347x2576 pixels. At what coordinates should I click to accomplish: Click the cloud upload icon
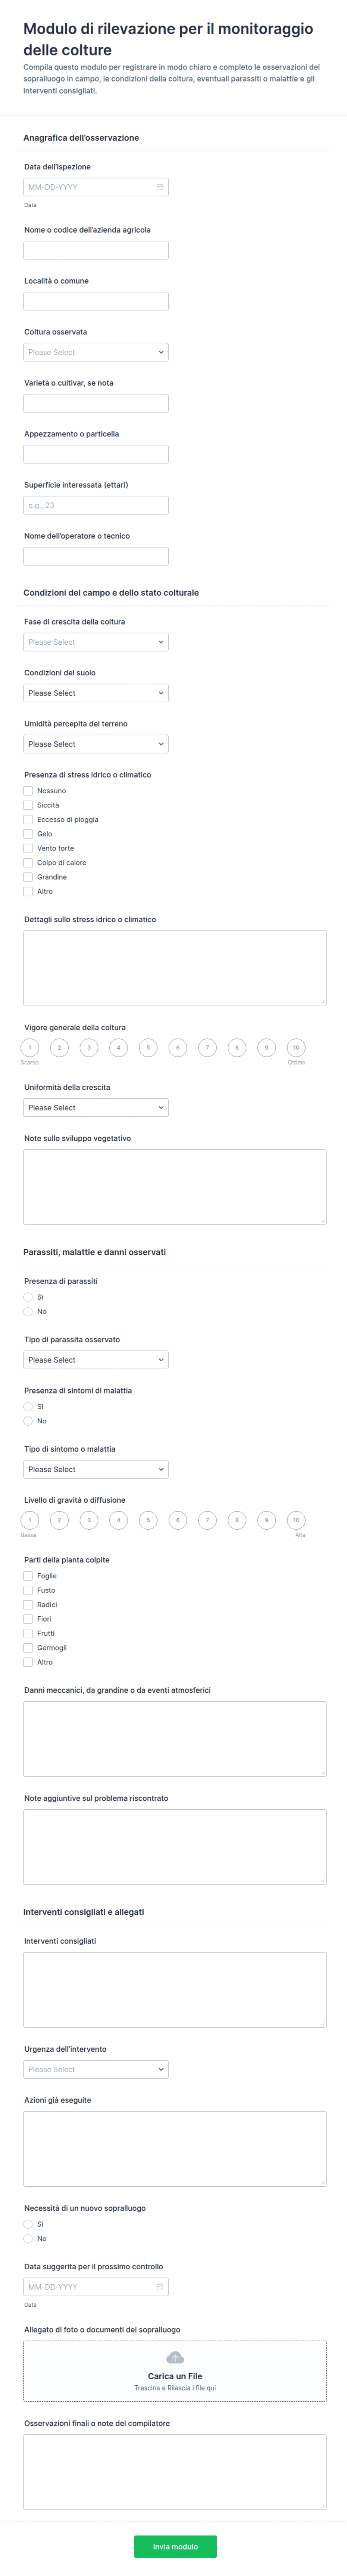coord(175,2357)
